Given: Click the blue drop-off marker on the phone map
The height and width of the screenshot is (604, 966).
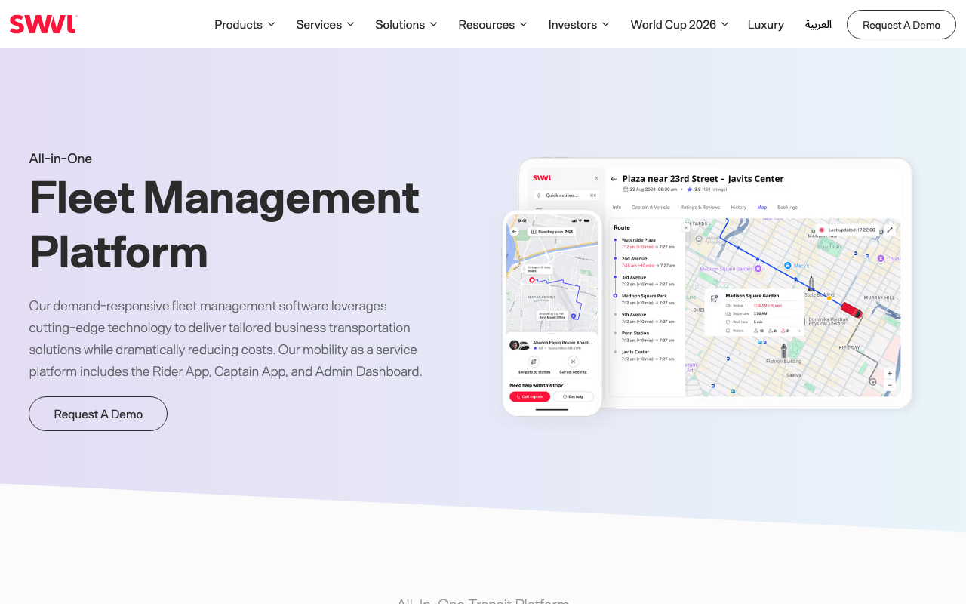Looking at the screenshot, I should coord(574,316).
